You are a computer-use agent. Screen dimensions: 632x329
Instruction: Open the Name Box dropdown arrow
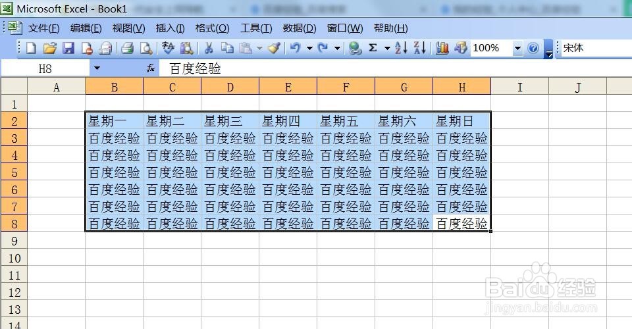(x=97, y=68)
